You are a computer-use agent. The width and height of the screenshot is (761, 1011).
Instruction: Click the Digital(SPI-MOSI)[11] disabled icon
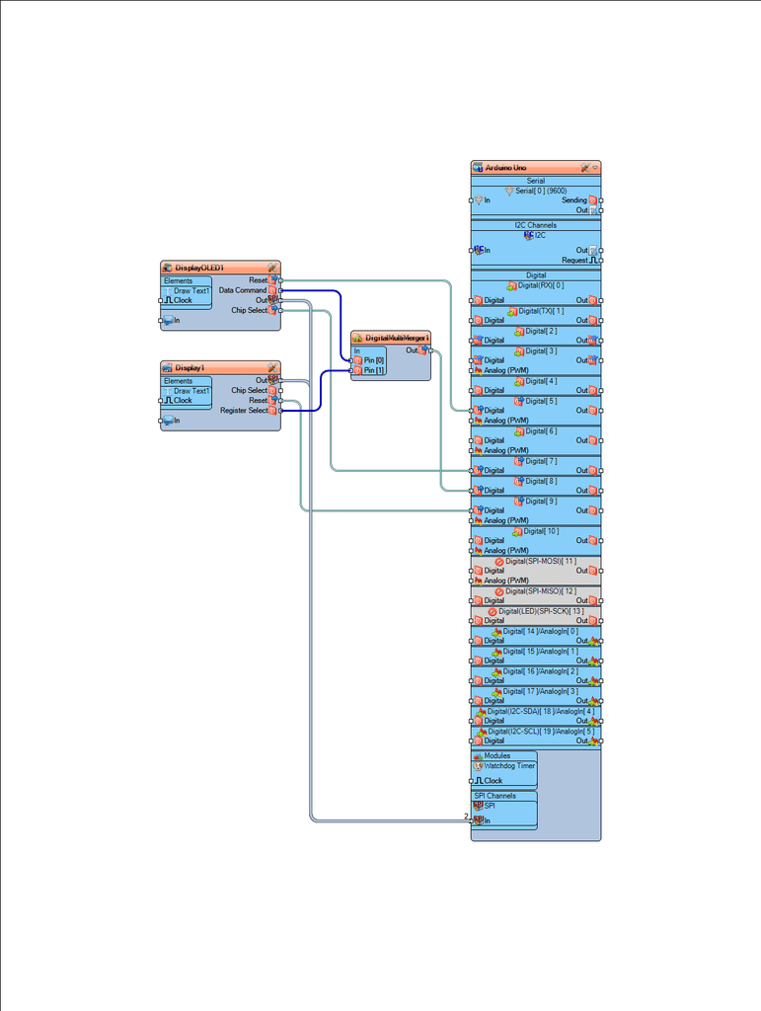(x=499, y=561)
